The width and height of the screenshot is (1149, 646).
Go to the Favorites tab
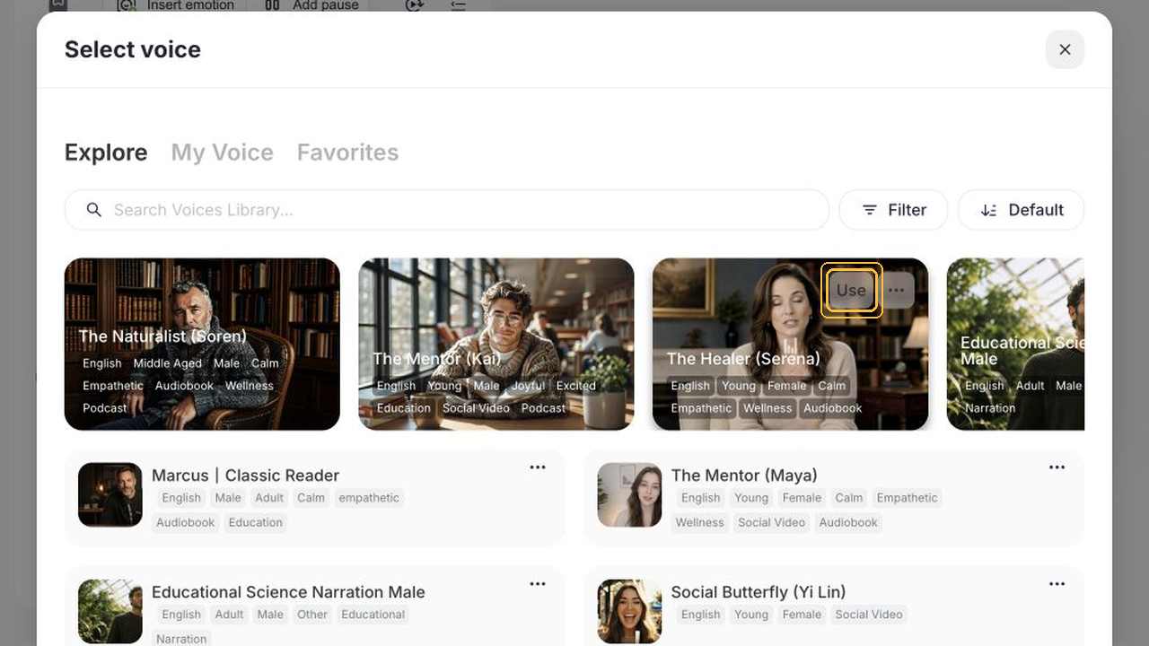coord(347,153)
